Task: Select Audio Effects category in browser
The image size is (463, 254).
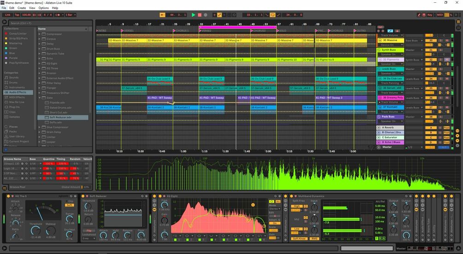Action: (x=18, y=92)
